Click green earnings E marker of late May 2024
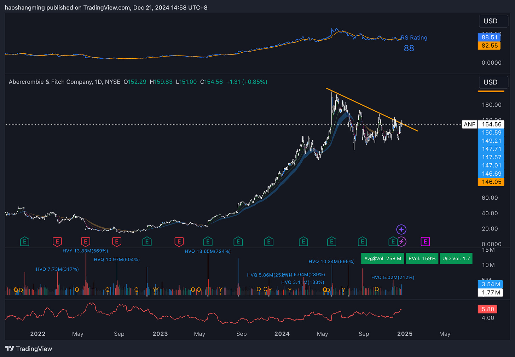 pyautogui.click(x=331, y=242)
